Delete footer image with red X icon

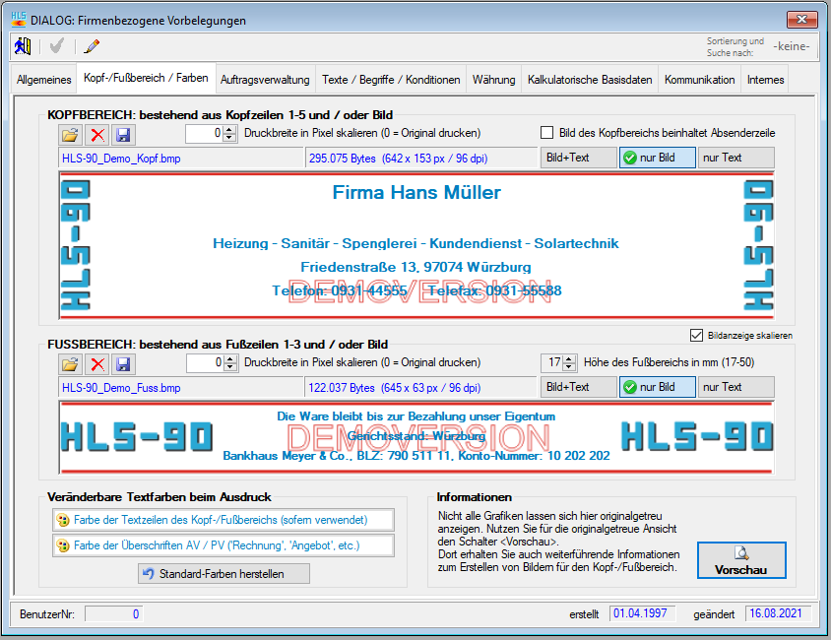coord(96,364)
